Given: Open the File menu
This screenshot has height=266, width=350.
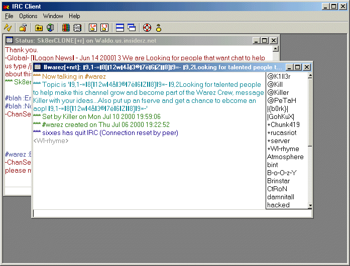Looking at the screenshot, I should [x=9, y=16].
